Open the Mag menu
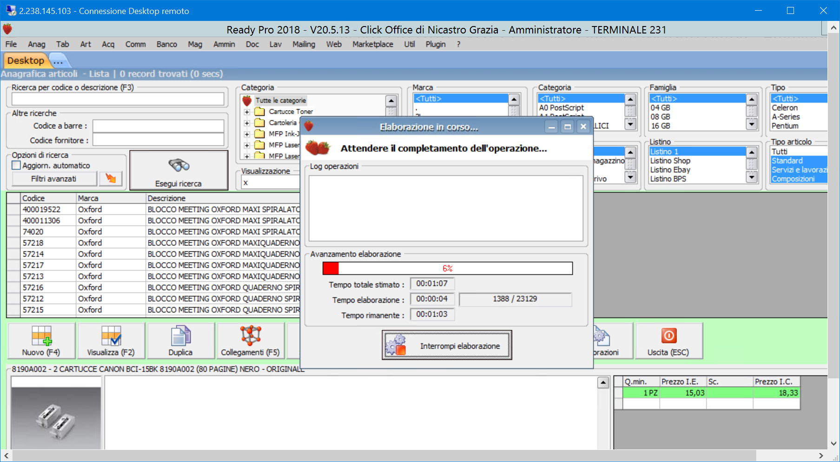Image resolution: width=840 pixels, height=462 pixels. point(195,44)
